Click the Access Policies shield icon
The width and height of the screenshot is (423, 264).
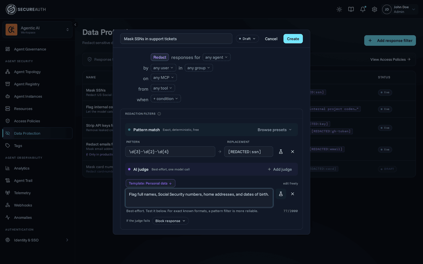click(8, 121)
